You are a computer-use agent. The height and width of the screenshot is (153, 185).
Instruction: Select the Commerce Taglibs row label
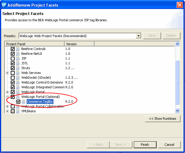pyautogui.click(x=40, y=102)
